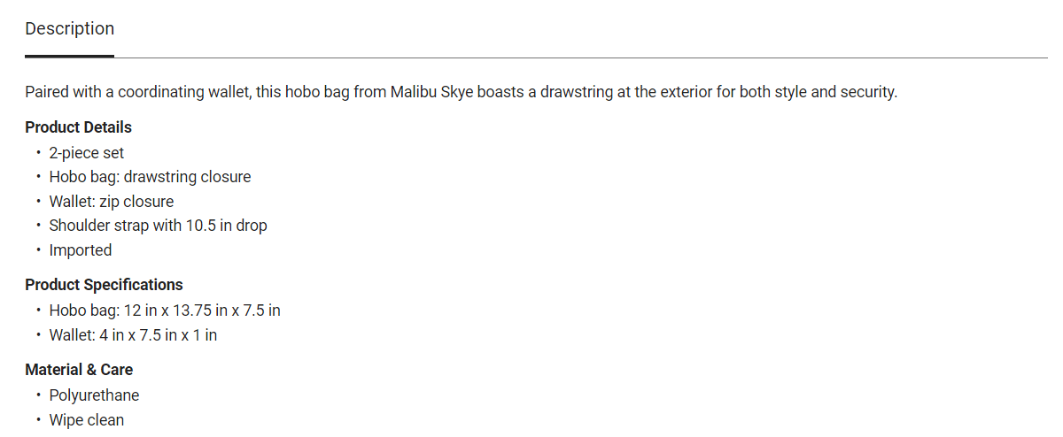The width and height of the screenshot is (1063, 437).
Task: Select the Material & Care heading
Action: (x=79, y=370)
